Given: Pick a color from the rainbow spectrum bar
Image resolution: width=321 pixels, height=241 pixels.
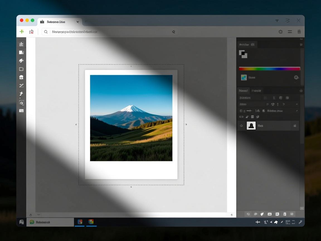Looking at the screenshot, I should point(269,69).
